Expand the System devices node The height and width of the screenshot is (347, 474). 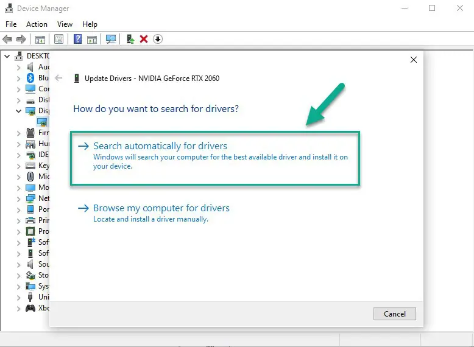click(18, 287)
